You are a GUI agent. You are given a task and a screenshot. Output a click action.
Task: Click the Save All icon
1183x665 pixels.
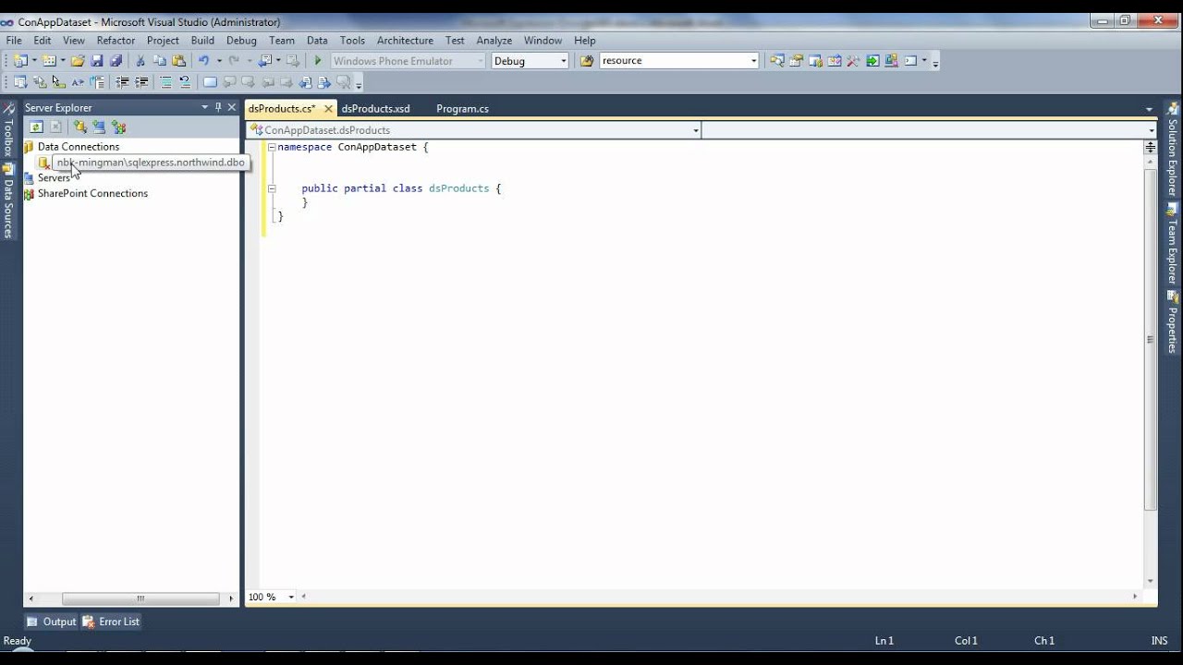tap(116, 61)
